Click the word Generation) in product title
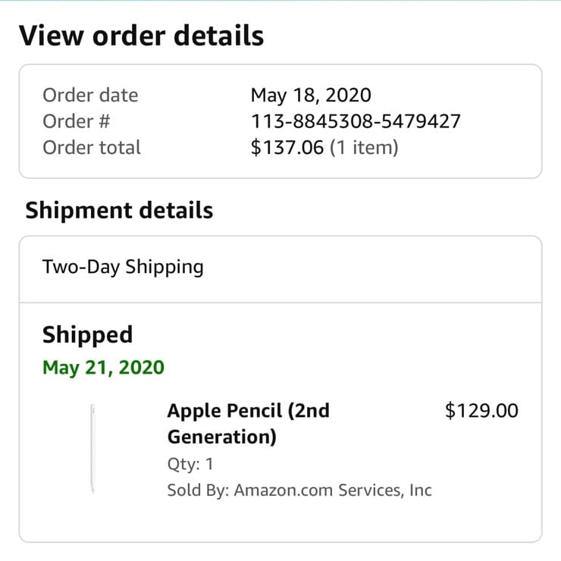The image size is (561, 561). (x=221, y=437)
